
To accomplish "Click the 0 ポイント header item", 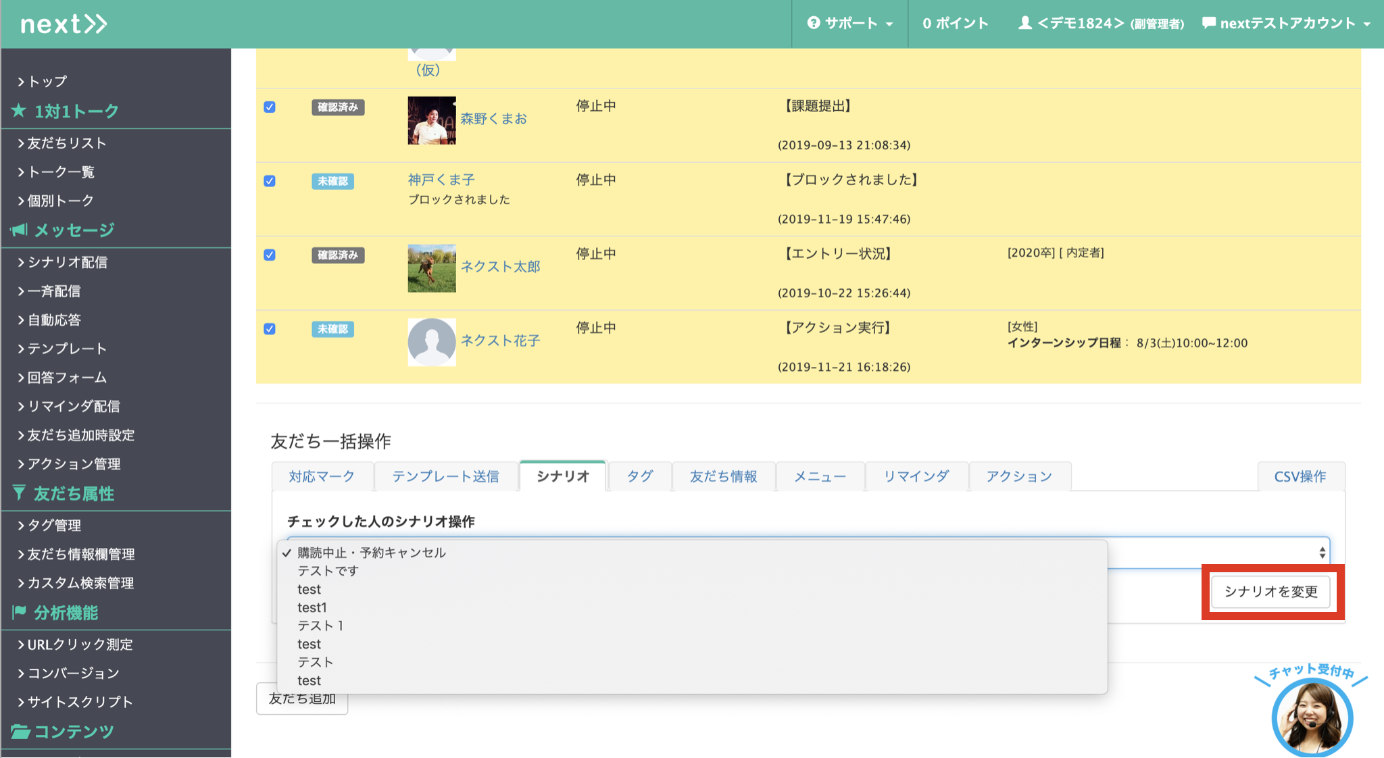I will pyautogui.click(x=956, y=23).
